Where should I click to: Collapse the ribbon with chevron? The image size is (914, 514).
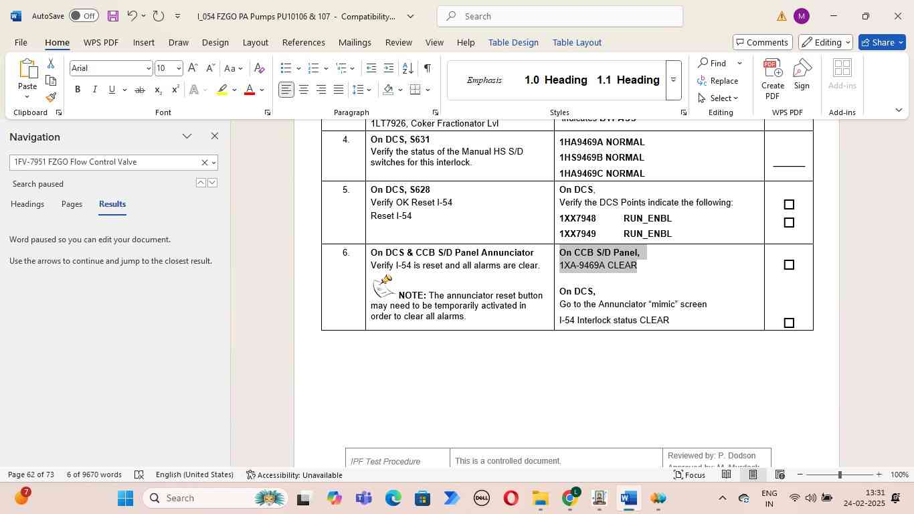[899, 110]
